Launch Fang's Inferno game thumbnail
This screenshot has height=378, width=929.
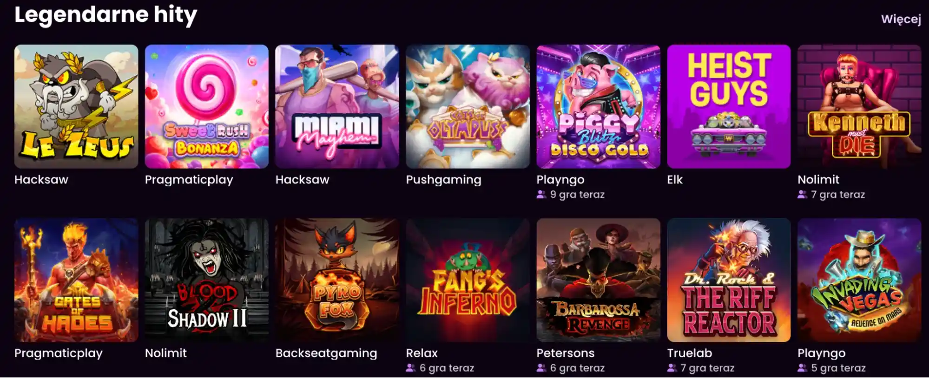tap(468, 280)
